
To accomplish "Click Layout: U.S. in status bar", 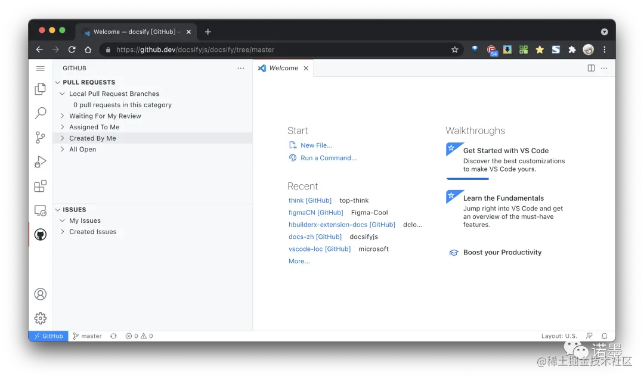I will [559, 336].
